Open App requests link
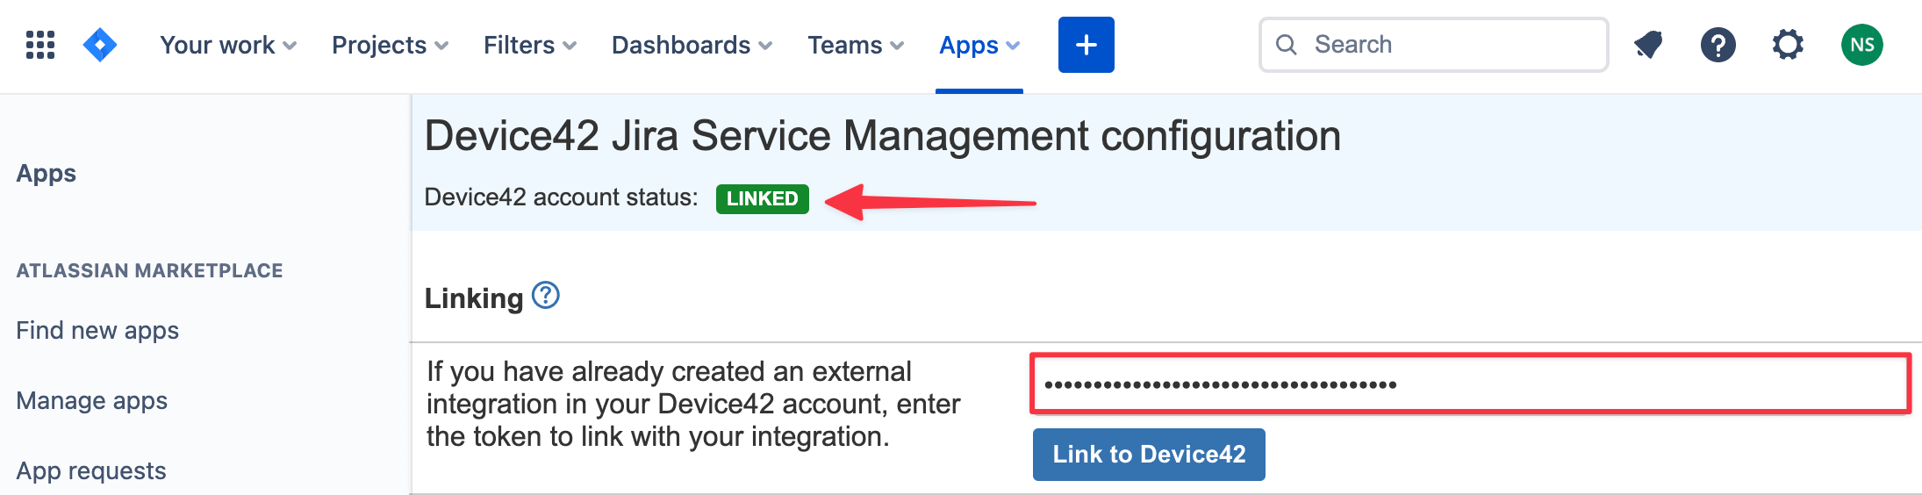The width and height of the screenshot is (1922, 495). [91, 470]
